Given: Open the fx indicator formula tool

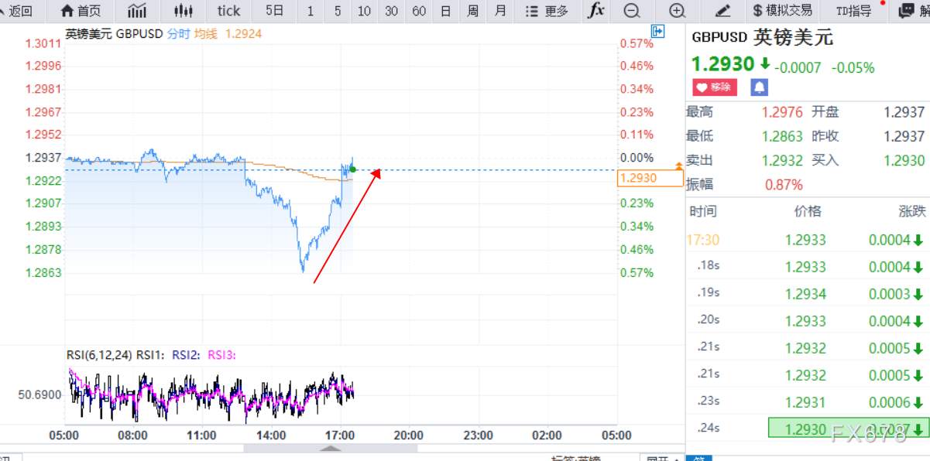Looking at the screenshot, I should coord(595,11).
